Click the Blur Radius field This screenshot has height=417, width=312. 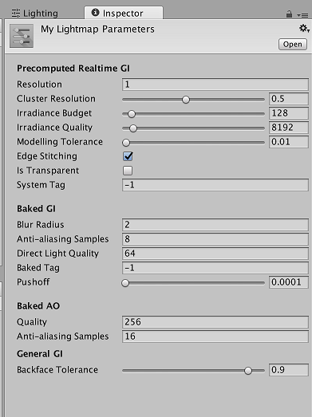click(215, 225)
